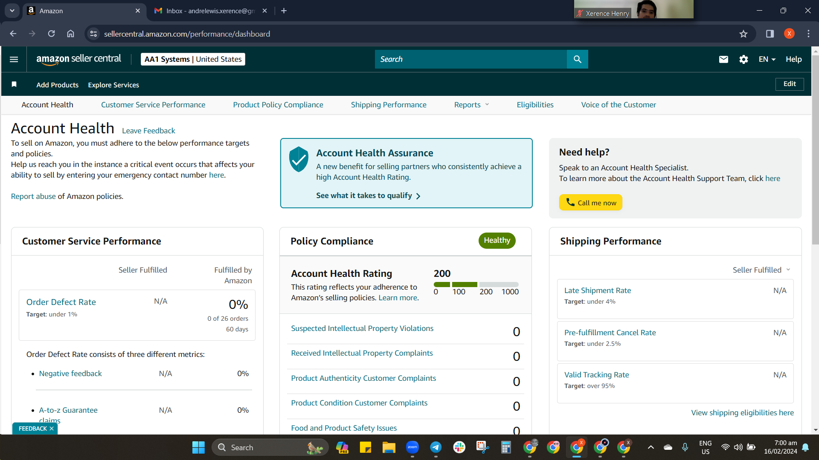Image resolution: width=819 pixels, height=460 pixels.
Task: Open Suspected Intellectual Property Violations link
Action: click(362, 328)
